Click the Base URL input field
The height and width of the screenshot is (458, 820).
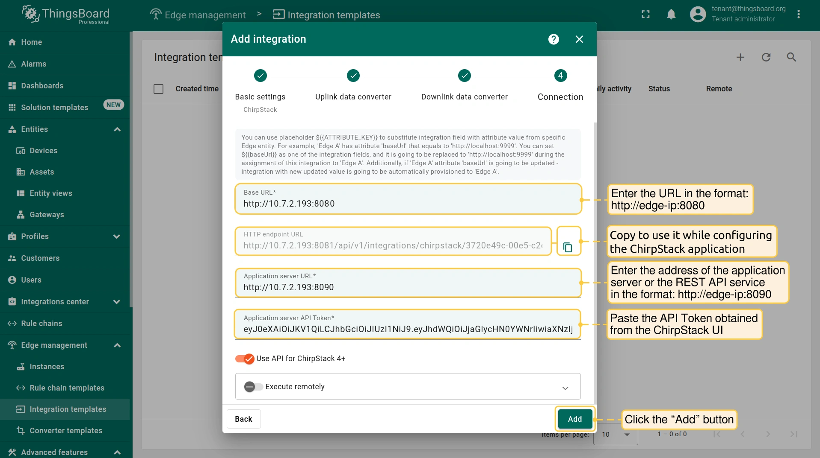pyautogui.click(x=408, y=204)
